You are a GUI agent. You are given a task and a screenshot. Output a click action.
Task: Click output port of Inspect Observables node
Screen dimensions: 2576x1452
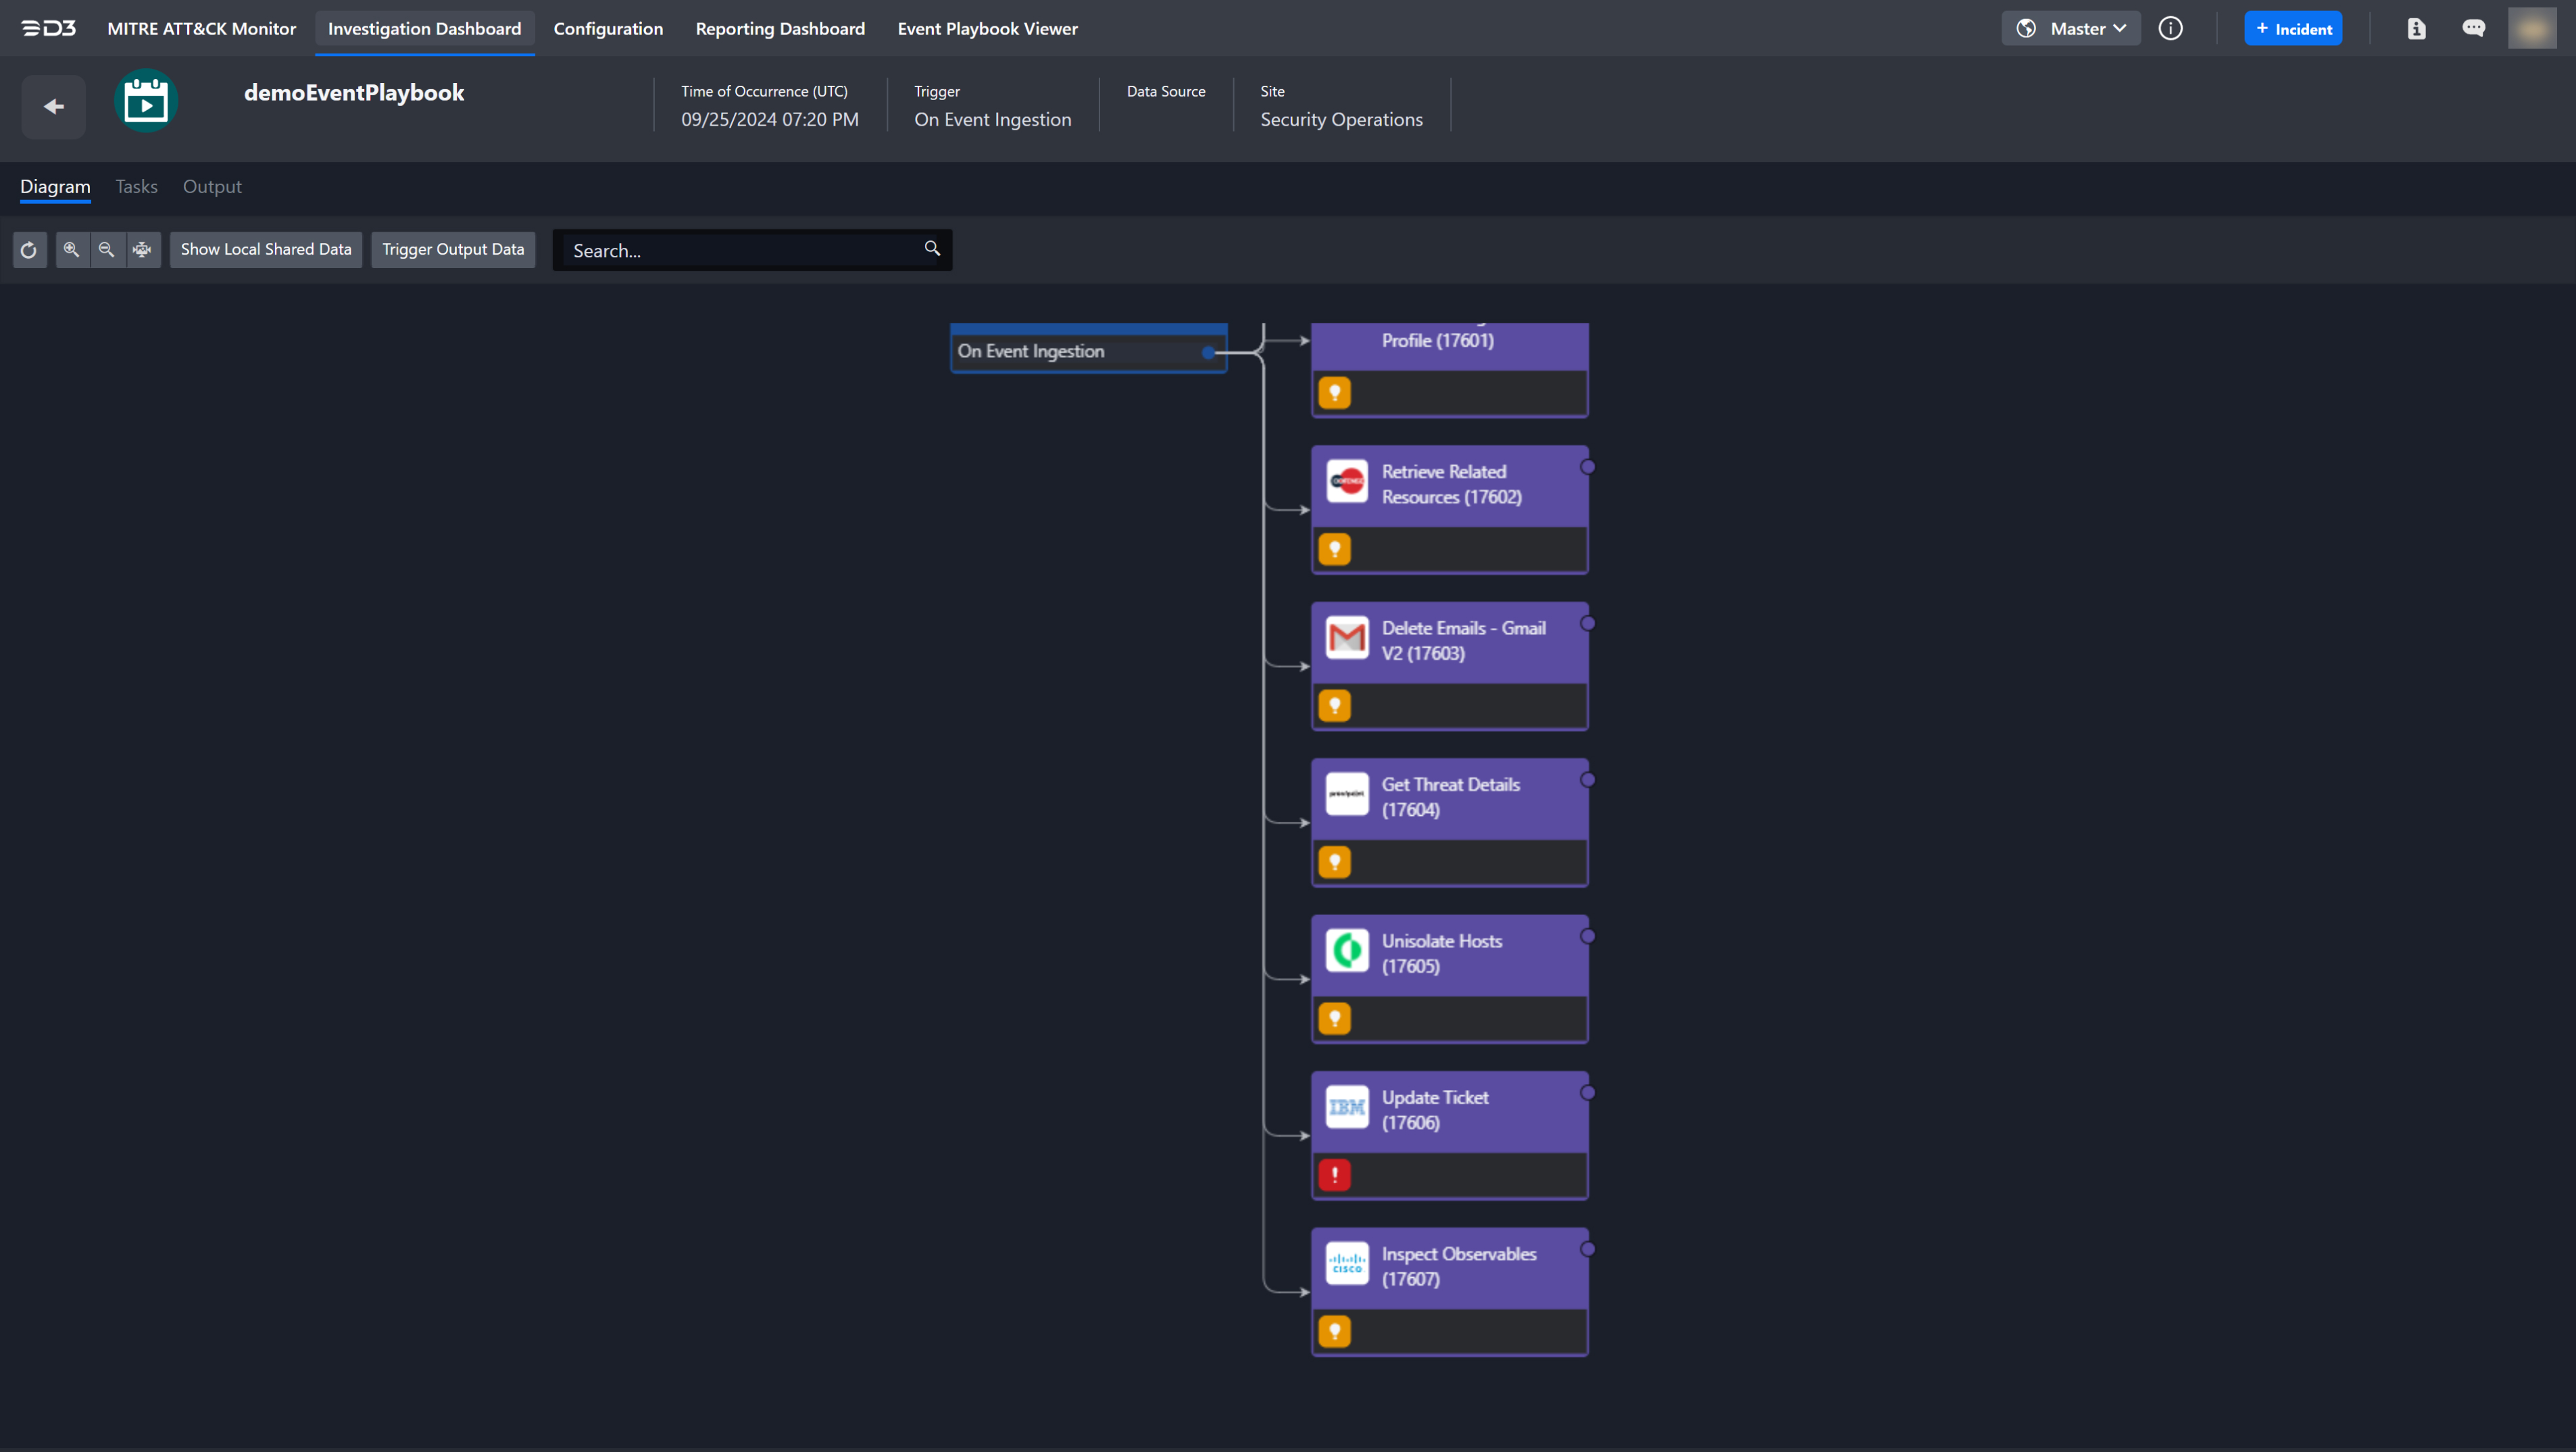(x=1587, y=1249)
